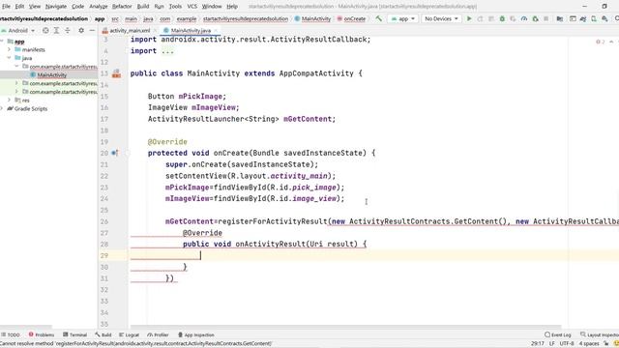The width and height of the screenshot is (619, 348).
Task: Click the Stop square icon in toolbar
Action: (545, 18)
